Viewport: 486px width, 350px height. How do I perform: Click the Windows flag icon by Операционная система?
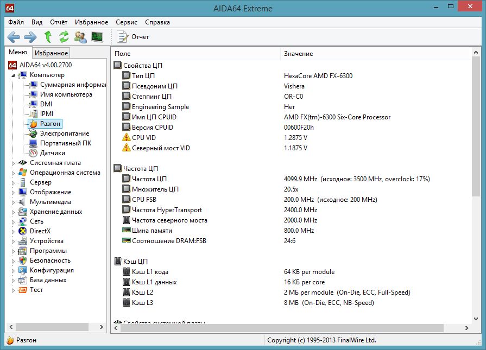23,173
